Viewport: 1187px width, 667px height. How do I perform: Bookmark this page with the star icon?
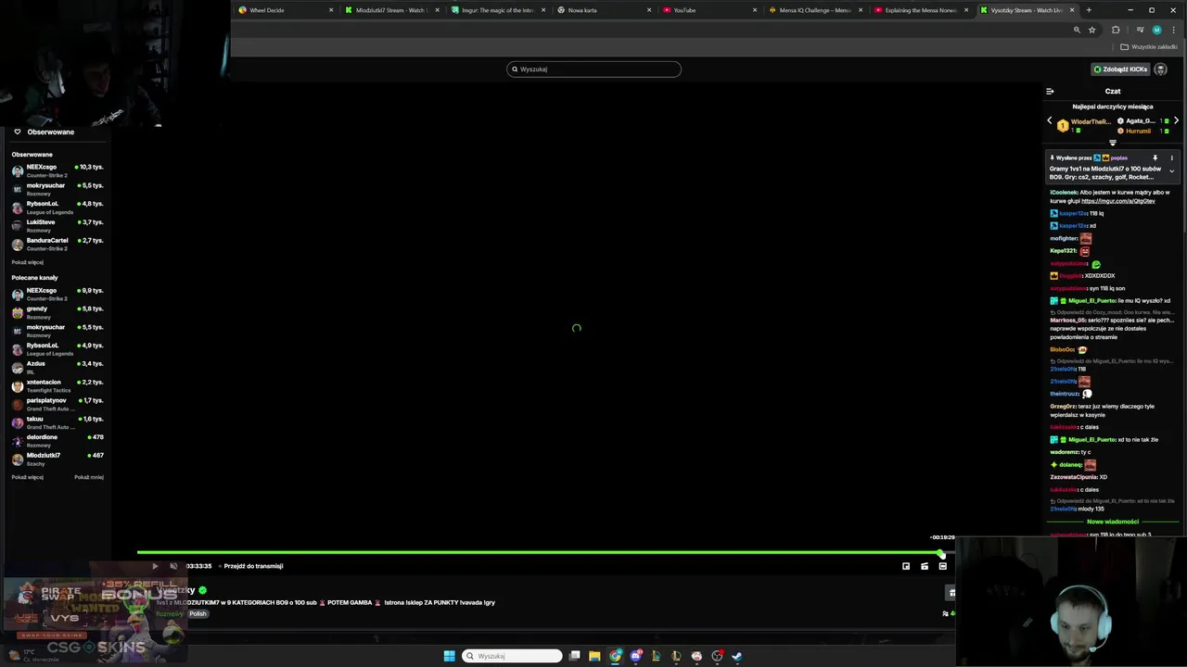point(1091,30)
